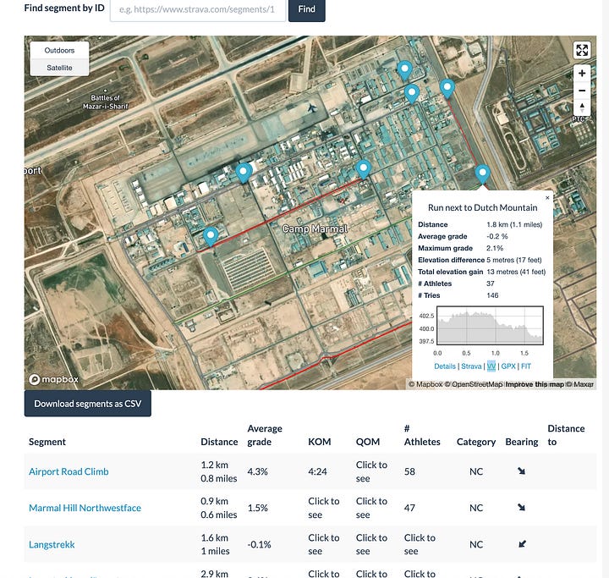609x578 pixels.
Task: Download GPX from popup
Action: pyautogui.click(x=508, y=366)
